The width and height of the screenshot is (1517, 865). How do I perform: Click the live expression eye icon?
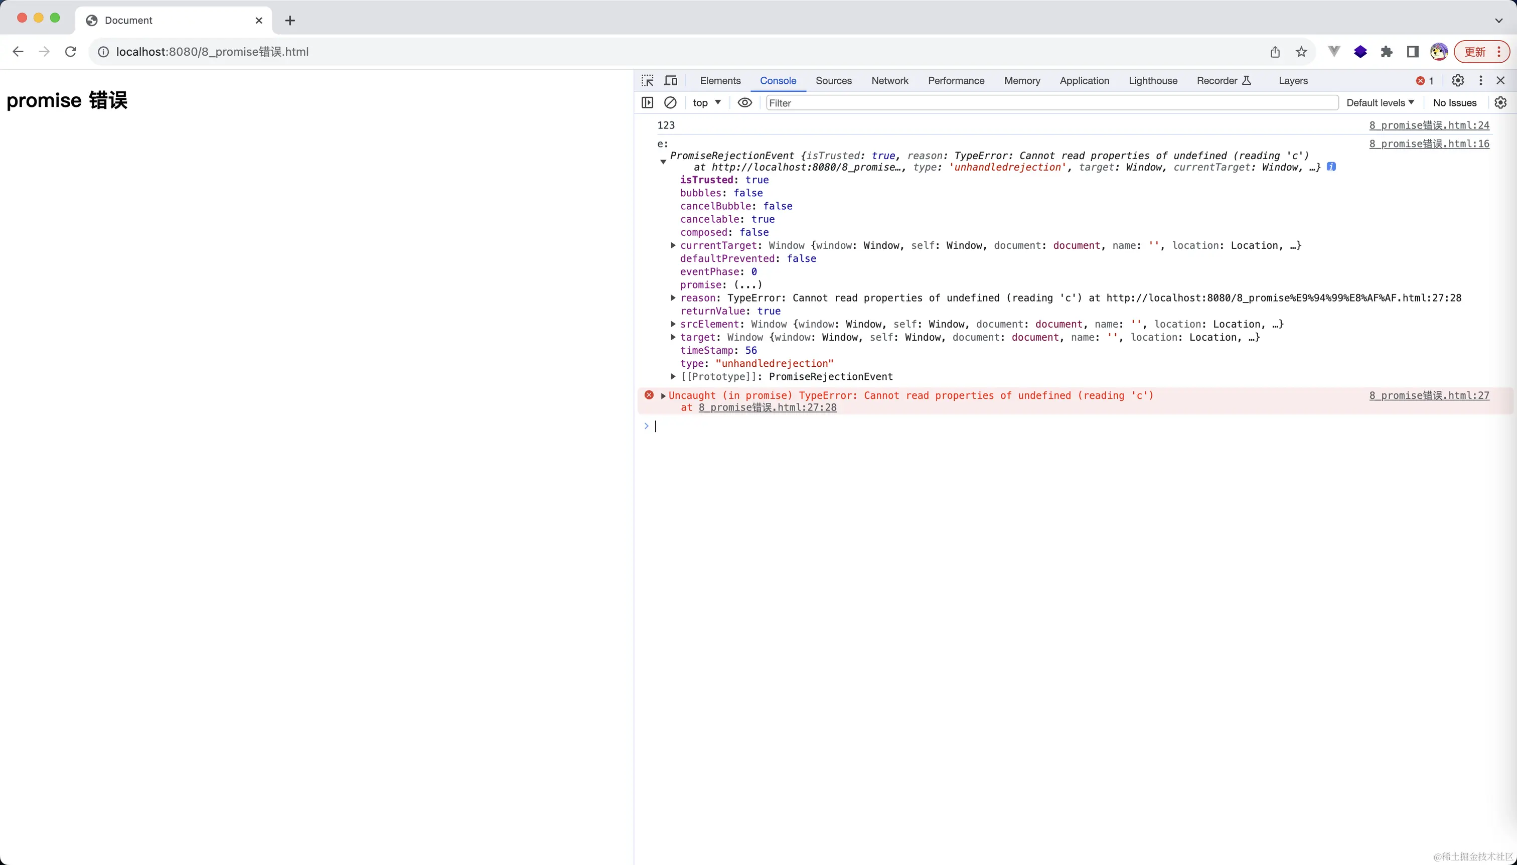[x=744, y=103]
